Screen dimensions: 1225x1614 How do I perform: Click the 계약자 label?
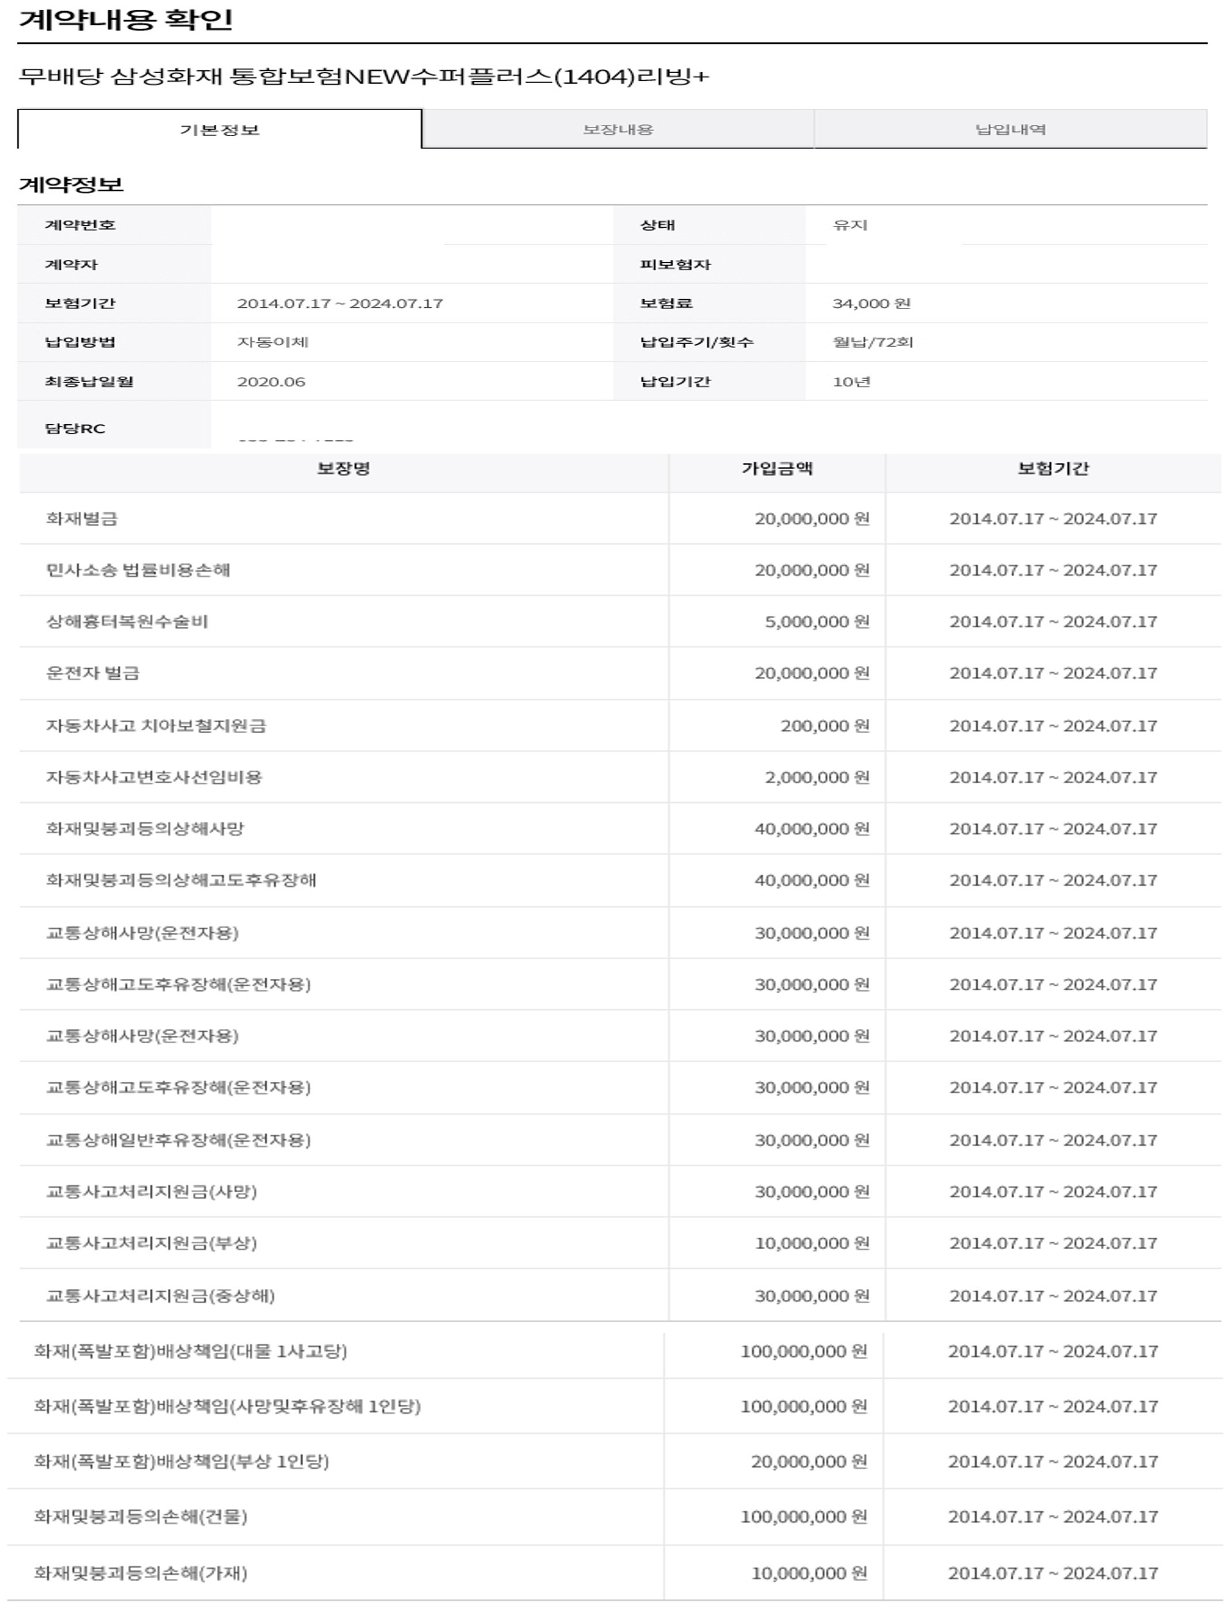click(71, 264)
